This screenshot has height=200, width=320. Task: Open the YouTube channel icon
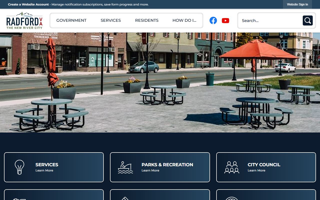tap(225, 20)
